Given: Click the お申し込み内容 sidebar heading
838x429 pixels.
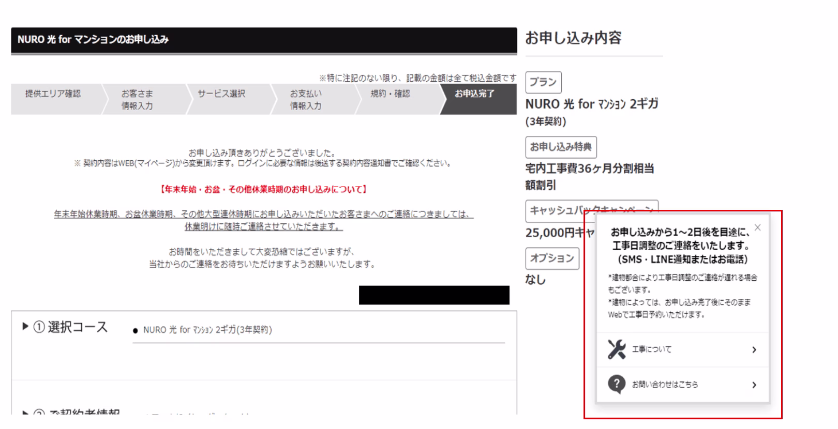Looking at the screenshot, I should [x=573, y=38].
